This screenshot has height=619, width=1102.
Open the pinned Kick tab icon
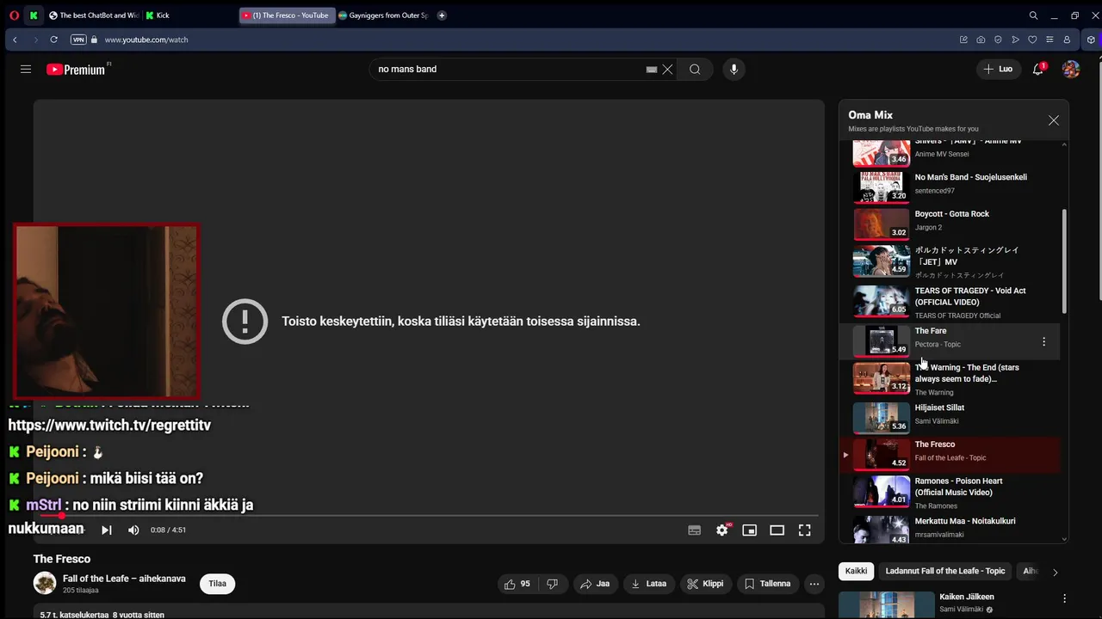[x=34, y=15]
